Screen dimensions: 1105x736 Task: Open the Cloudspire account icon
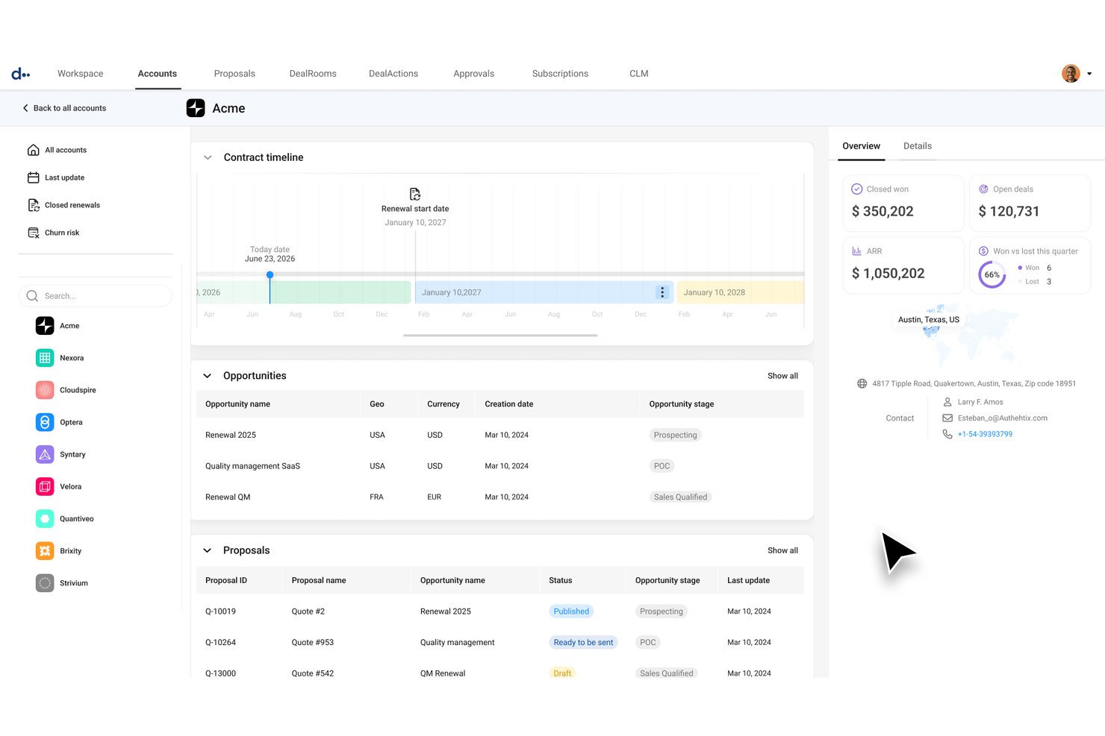45,390
